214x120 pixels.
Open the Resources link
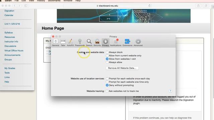pos(10,37)
